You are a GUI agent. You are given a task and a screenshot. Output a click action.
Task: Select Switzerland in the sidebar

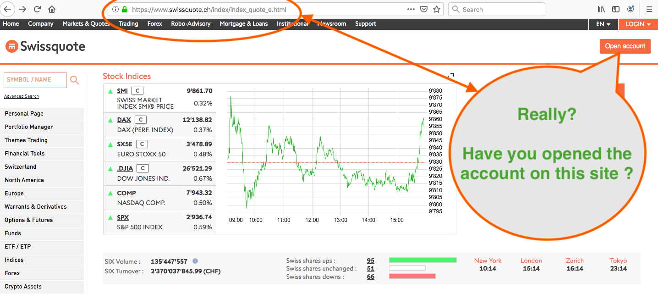click(42, 167)
